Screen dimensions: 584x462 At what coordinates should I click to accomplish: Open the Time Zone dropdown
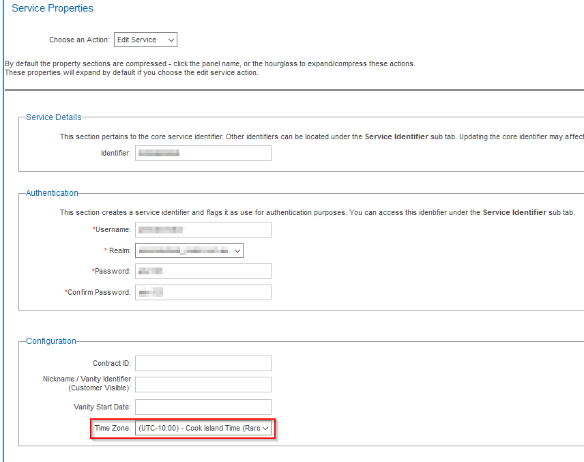coord(203,429)
